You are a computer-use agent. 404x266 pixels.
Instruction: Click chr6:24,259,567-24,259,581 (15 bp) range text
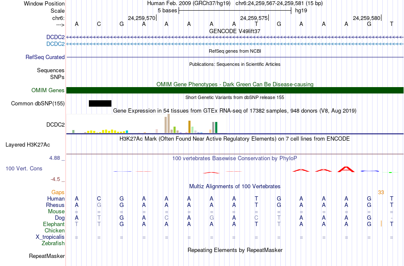point(279,3)
